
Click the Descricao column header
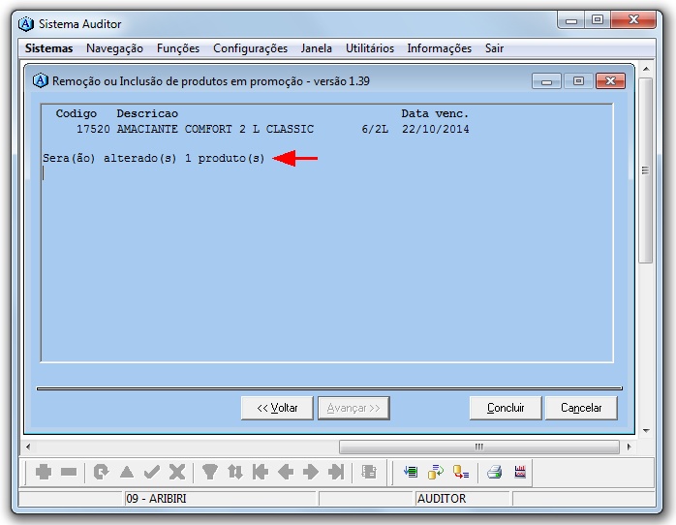[147, 113]
